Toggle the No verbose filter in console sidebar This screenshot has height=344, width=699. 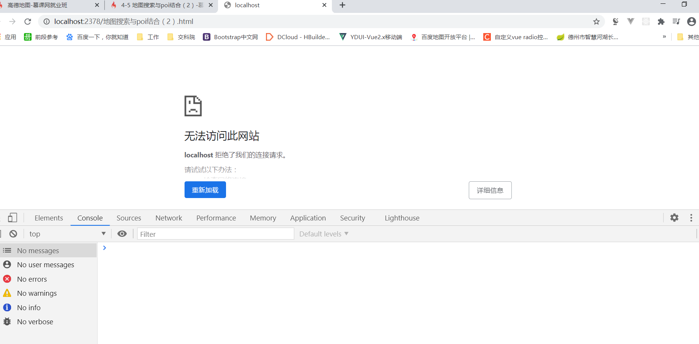click(x=35, y=321)
